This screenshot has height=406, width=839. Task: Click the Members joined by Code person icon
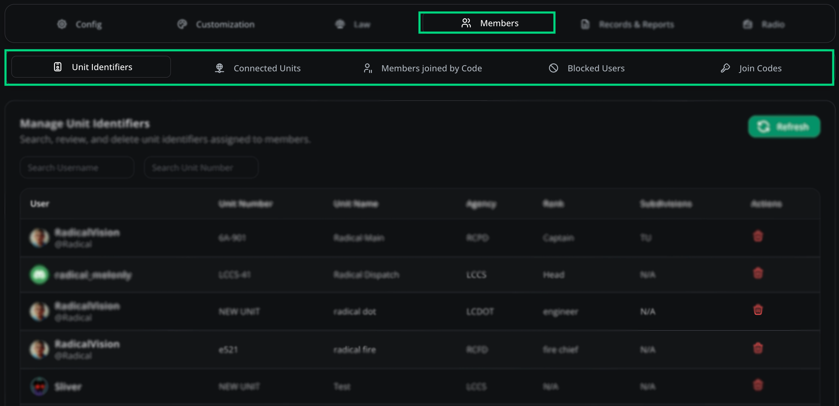(368, 68)
